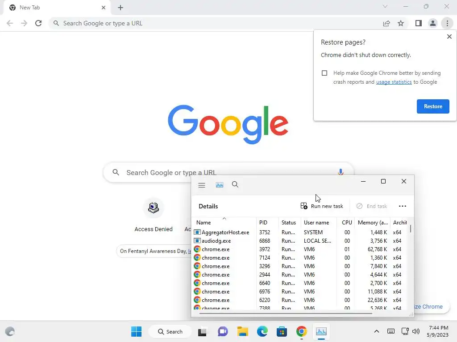Screen dimensions: 457x342
Task: Open the Windows Start menu
Action: [x=136, y=331]
